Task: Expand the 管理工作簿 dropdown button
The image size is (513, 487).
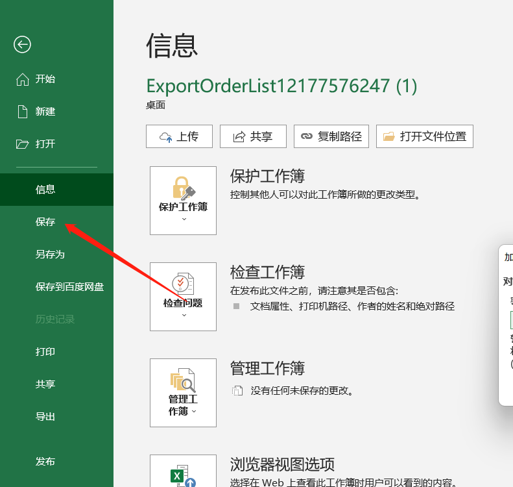Action: point(183,393)
